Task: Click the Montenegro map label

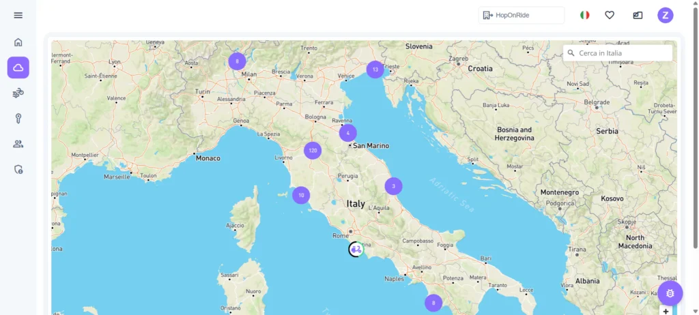Action: click(x=560, y=192)
